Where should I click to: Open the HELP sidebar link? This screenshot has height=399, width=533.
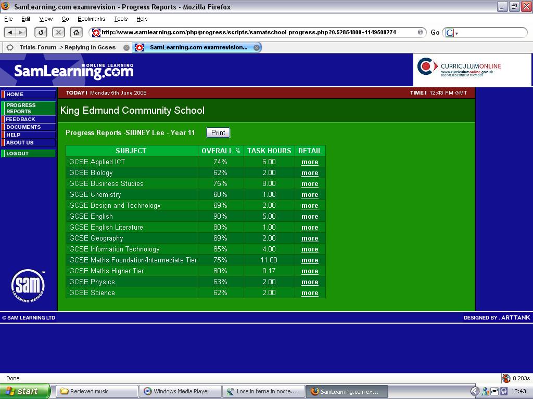coord(29,135)
